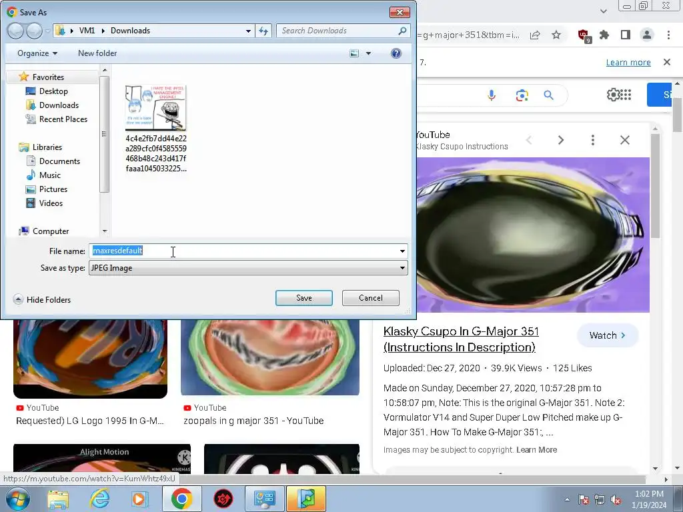Viewport: 683px width, 512px height.
Task: Select Desktop in the navigation pane
Action: [x=53, y=91]
